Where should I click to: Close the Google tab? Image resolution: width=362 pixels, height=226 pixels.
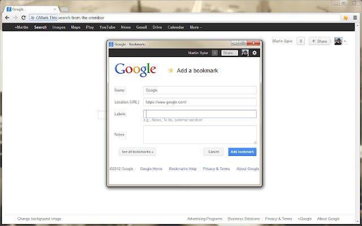pos(55,10)
